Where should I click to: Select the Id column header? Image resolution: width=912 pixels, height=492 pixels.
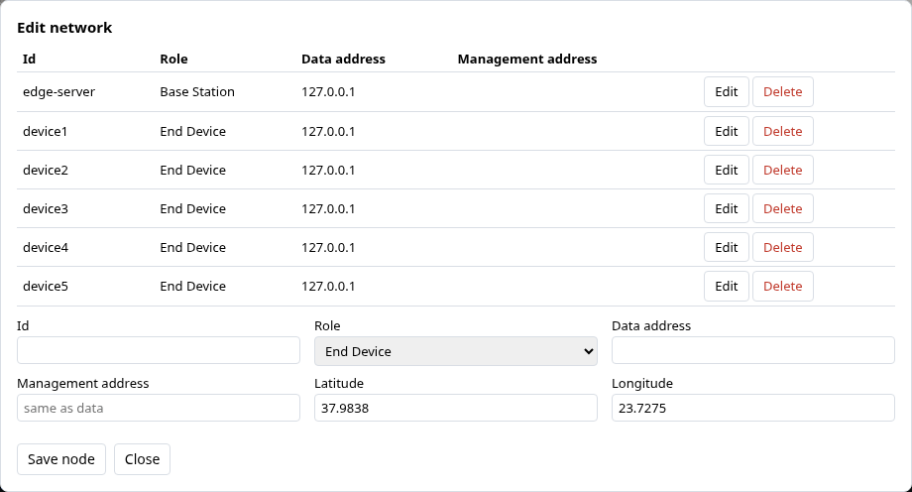tap(29, 59)
